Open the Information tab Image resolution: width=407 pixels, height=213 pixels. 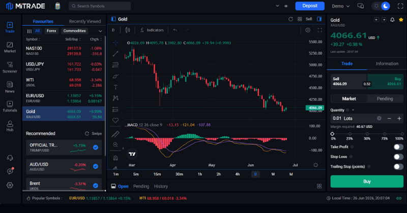coord(387,64)
